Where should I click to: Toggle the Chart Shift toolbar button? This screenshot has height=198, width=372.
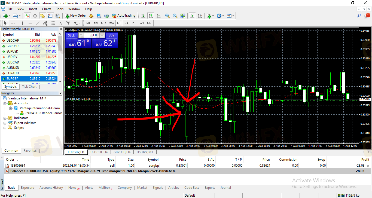tap(200, 16)
